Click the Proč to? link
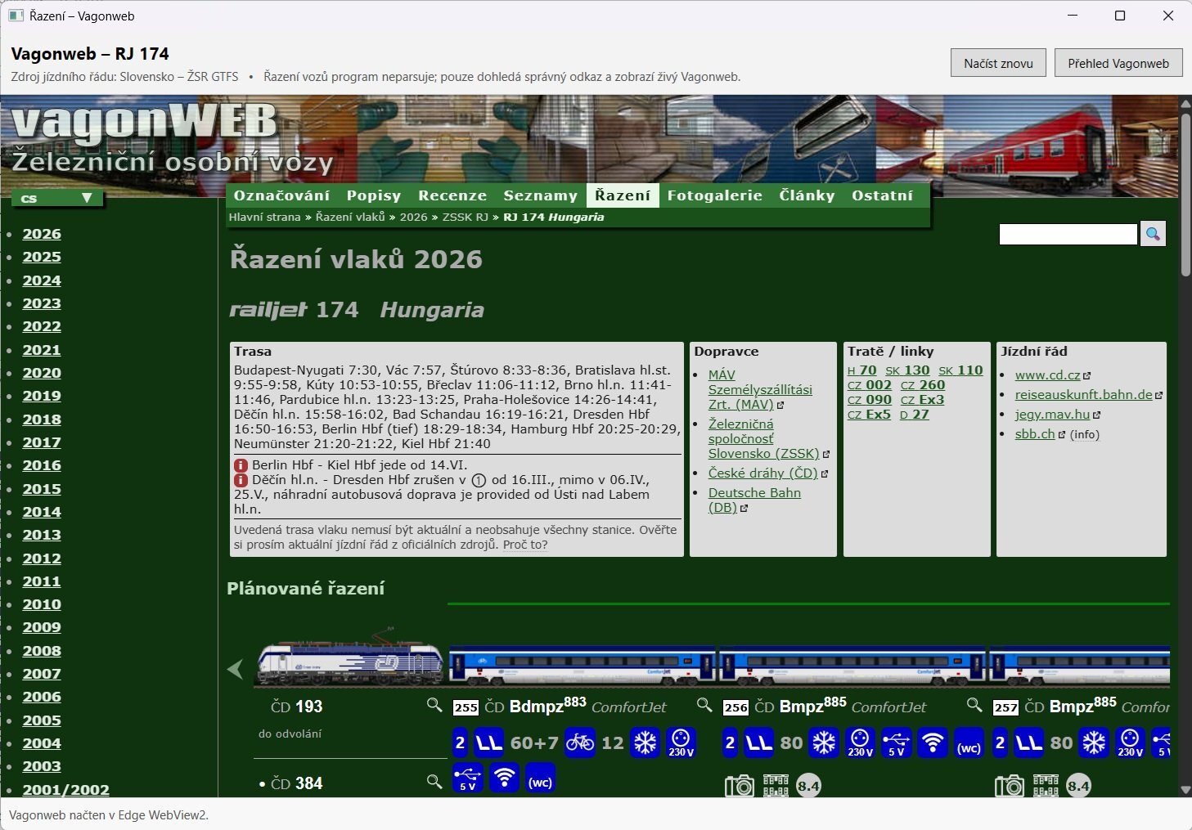The image size is (1192, 830). (x=525, y=545)
